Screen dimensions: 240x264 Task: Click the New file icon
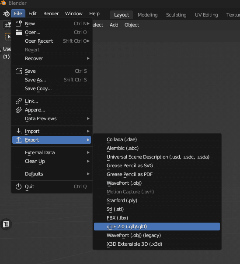(18, 24)
